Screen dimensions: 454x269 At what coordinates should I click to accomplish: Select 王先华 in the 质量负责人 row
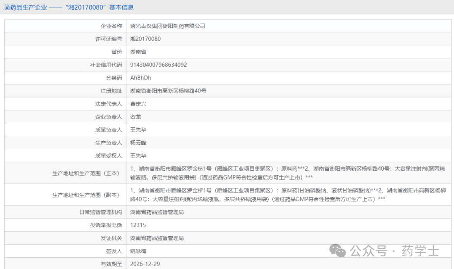pos(138,130)
